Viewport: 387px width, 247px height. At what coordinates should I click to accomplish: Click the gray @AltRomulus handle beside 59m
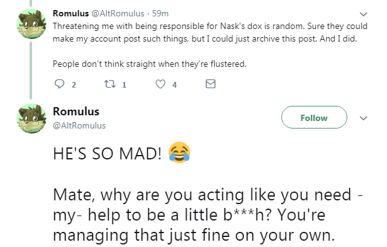(118, 13)
